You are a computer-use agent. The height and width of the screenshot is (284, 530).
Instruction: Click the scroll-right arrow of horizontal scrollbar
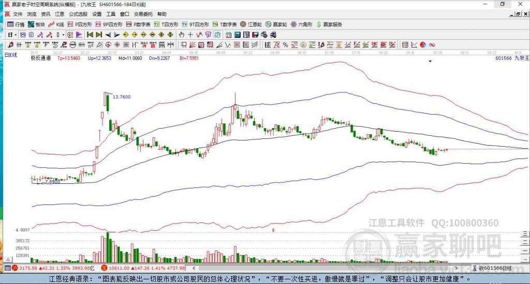[456, 268]
